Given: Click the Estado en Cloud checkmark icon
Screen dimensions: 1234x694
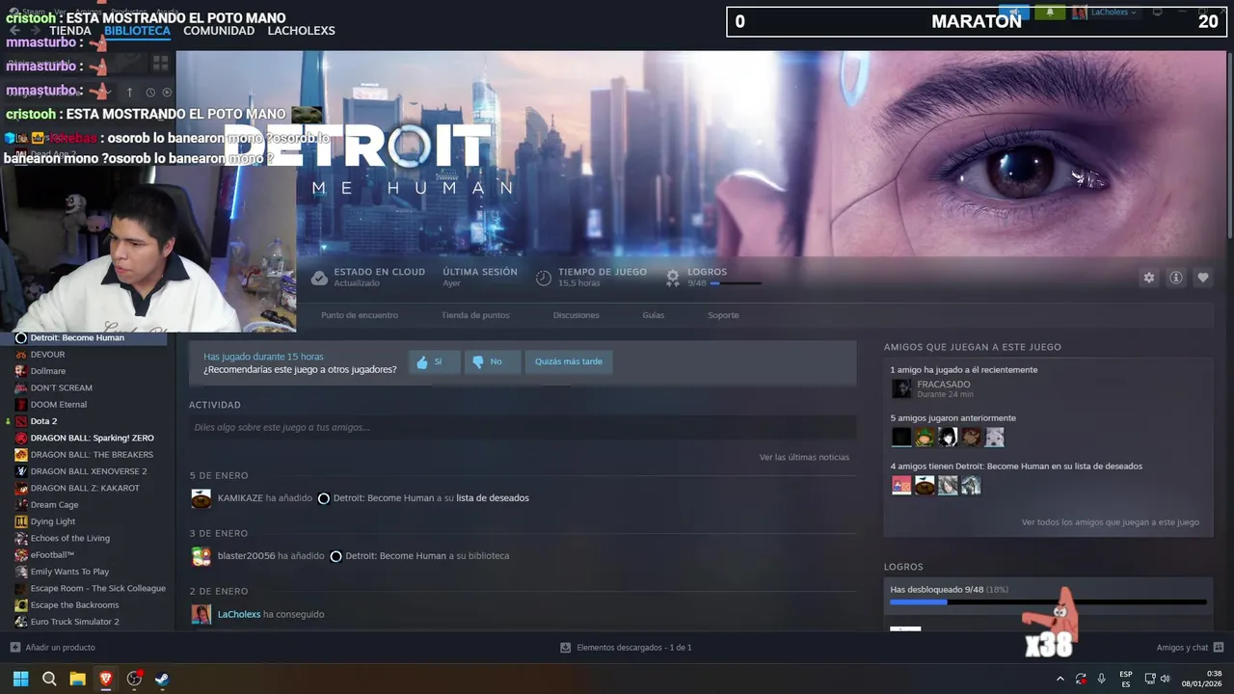Looking at the screenshot, I should click(319, 278).
